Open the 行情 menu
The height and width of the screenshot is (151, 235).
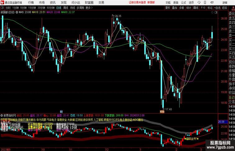click(x=31, y=2)
